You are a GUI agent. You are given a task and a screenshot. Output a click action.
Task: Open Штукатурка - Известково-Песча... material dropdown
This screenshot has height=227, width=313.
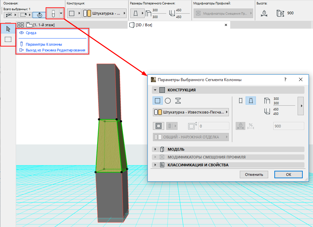[191, 112]
